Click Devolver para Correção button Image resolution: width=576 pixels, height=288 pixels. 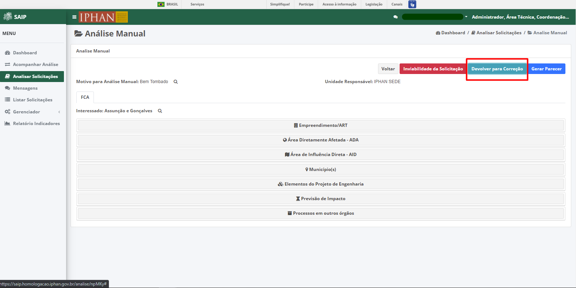497,69
